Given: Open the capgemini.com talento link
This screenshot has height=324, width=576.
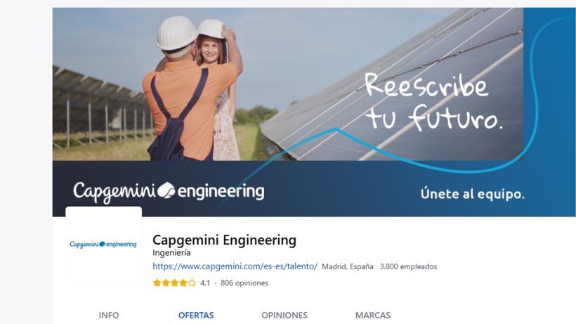Looking at the screenshot, I should coord(235,266).
